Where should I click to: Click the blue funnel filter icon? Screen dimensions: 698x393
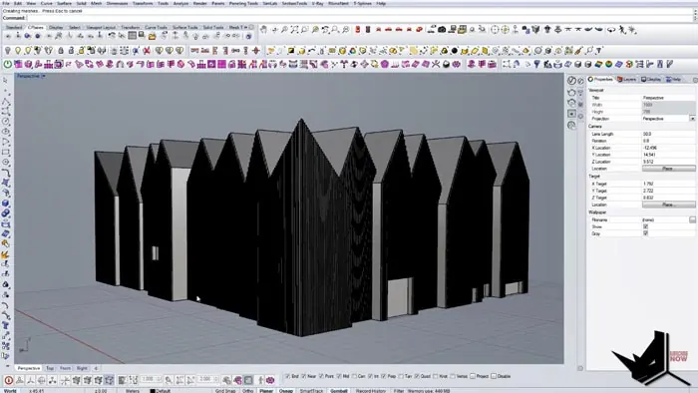click(x=537, y=65)
